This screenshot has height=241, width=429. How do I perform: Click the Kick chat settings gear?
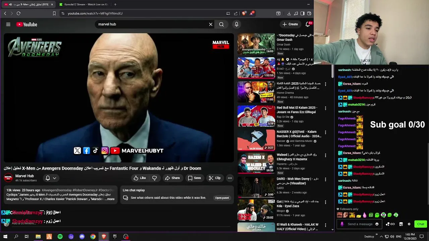[x=409, y=224]
